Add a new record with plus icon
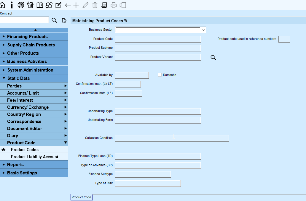The height and width of the screenshot is (201, 306). tap(76, 5)
